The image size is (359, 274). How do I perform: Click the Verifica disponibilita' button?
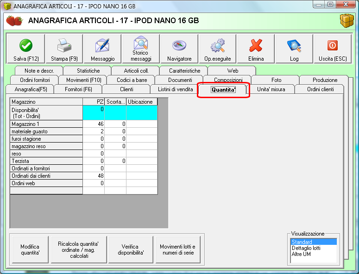[131, 249]
